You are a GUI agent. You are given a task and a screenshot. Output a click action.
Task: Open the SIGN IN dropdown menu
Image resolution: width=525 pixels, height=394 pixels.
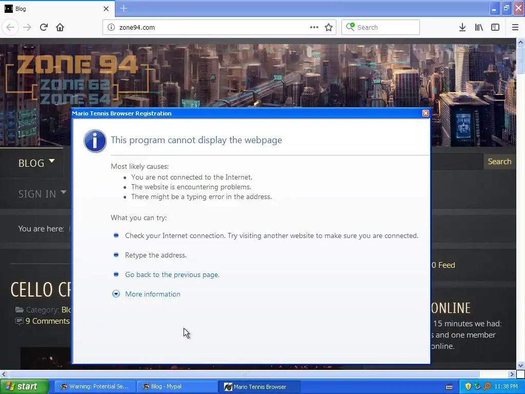tap(43, 193)
